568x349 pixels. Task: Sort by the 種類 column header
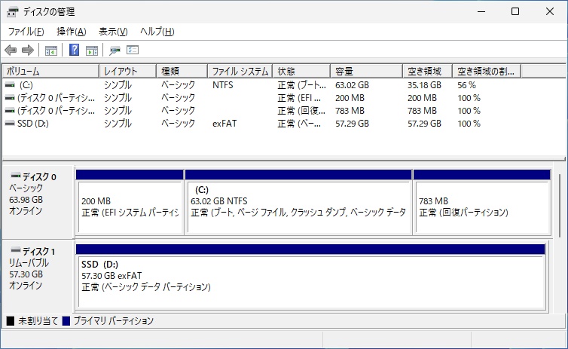[182, 71]
